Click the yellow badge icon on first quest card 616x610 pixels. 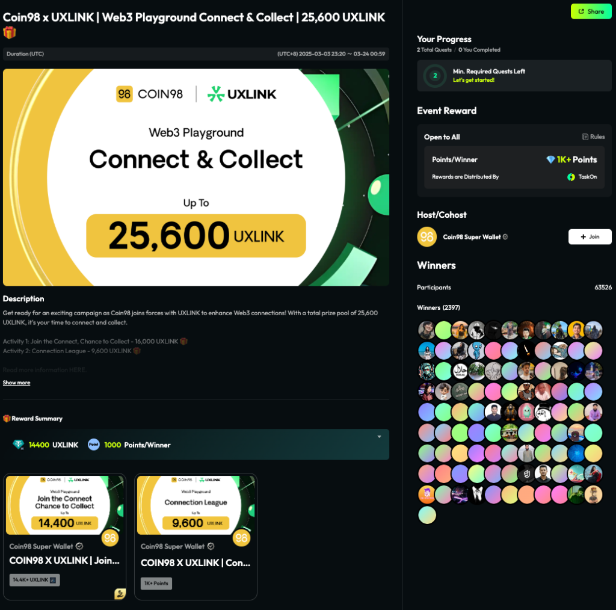tap(120, 594)
